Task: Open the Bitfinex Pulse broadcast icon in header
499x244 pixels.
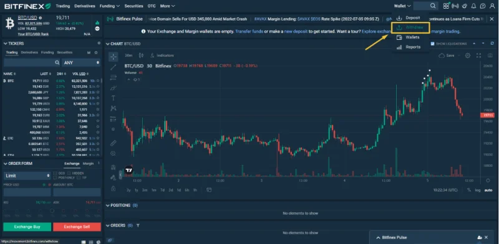Action: coord(455,6)
